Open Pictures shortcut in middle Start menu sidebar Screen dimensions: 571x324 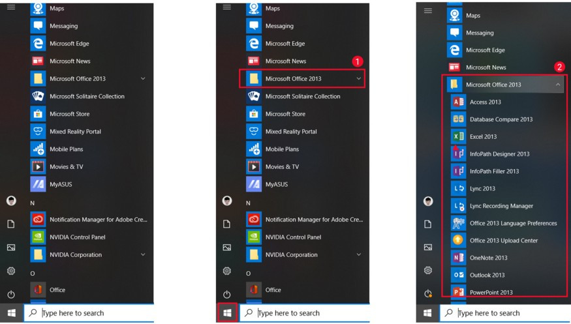point(227,248)
